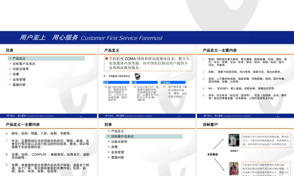Click list item 2 电影 content

click(245, 72)
